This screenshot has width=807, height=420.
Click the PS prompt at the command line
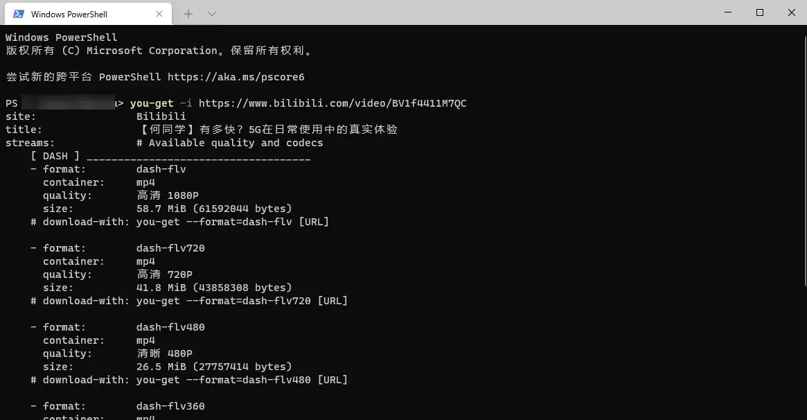[x=12, y=103]
